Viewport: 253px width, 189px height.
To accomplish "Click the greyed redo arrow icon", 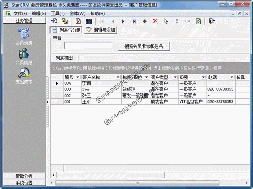I will point(187,21).
